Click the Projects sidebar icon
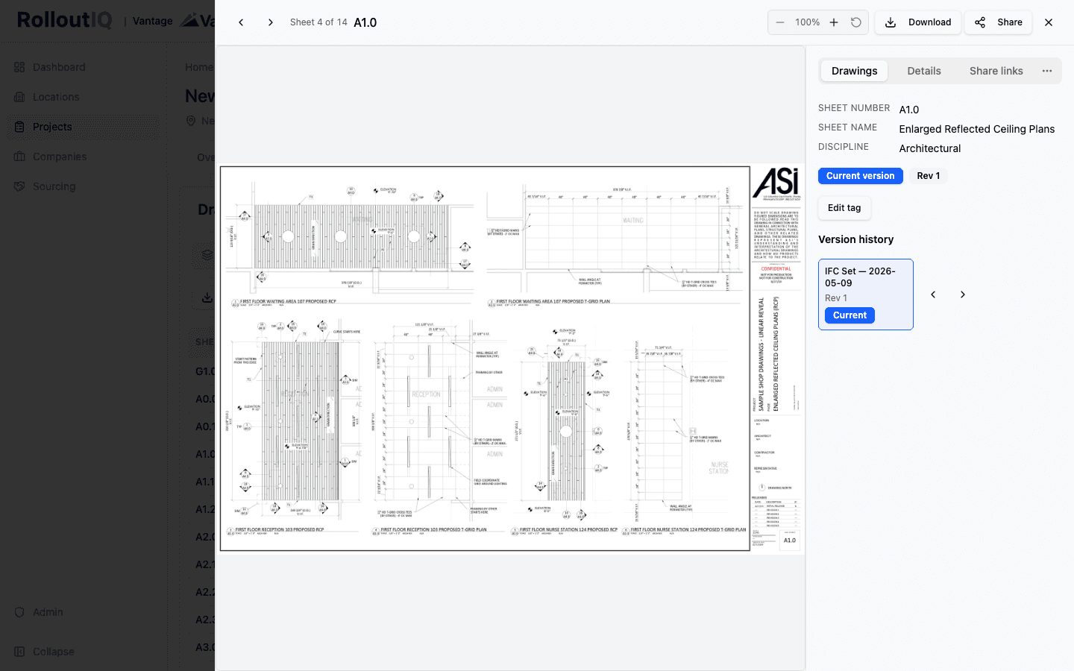Viewport: 1074px width, 671px height. (20, 127)
